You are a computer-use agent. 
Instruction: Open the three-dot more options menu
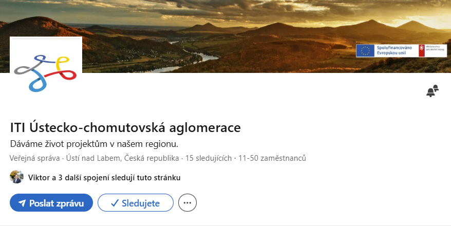tap(187, 203)
